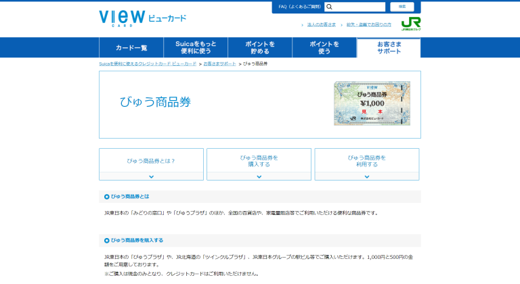
Task: Open the Suicaをもっと便利に使う tab
Action: point(196,48)
